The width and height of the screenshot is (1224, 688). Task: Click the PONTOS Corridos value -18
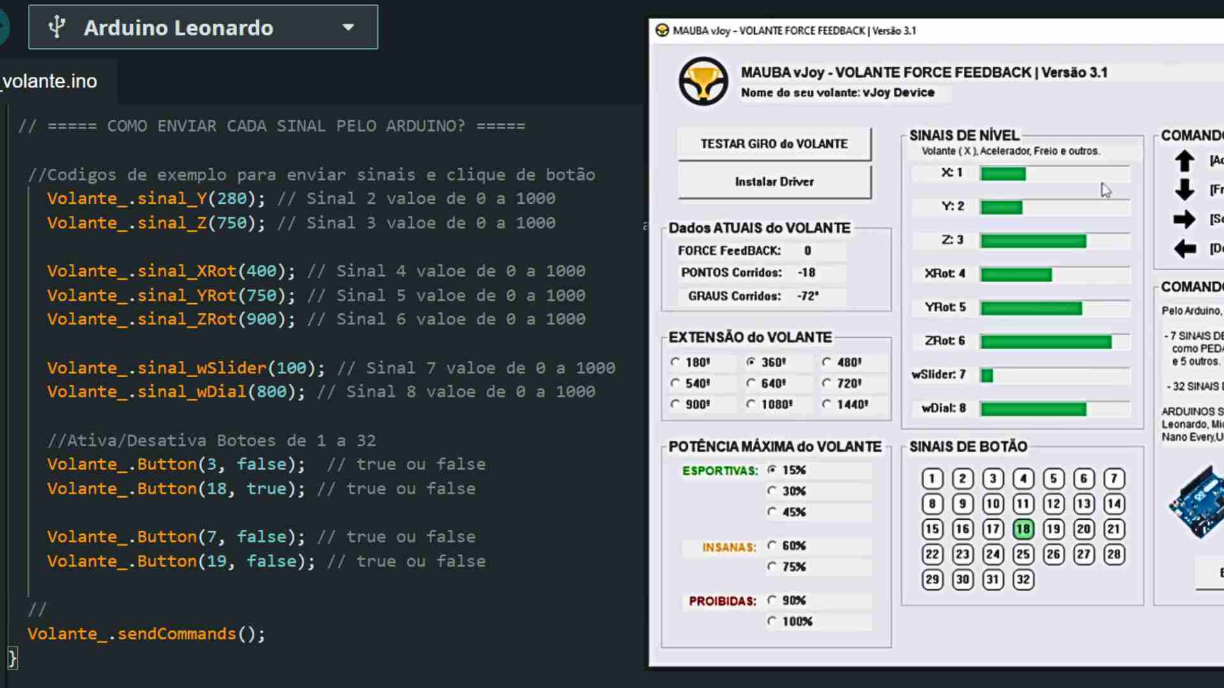coord(806,273)
